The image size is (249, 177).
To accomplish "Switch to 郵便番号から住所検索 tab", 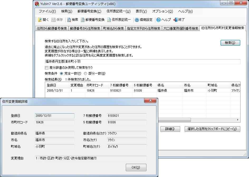I will coord(85,29).
